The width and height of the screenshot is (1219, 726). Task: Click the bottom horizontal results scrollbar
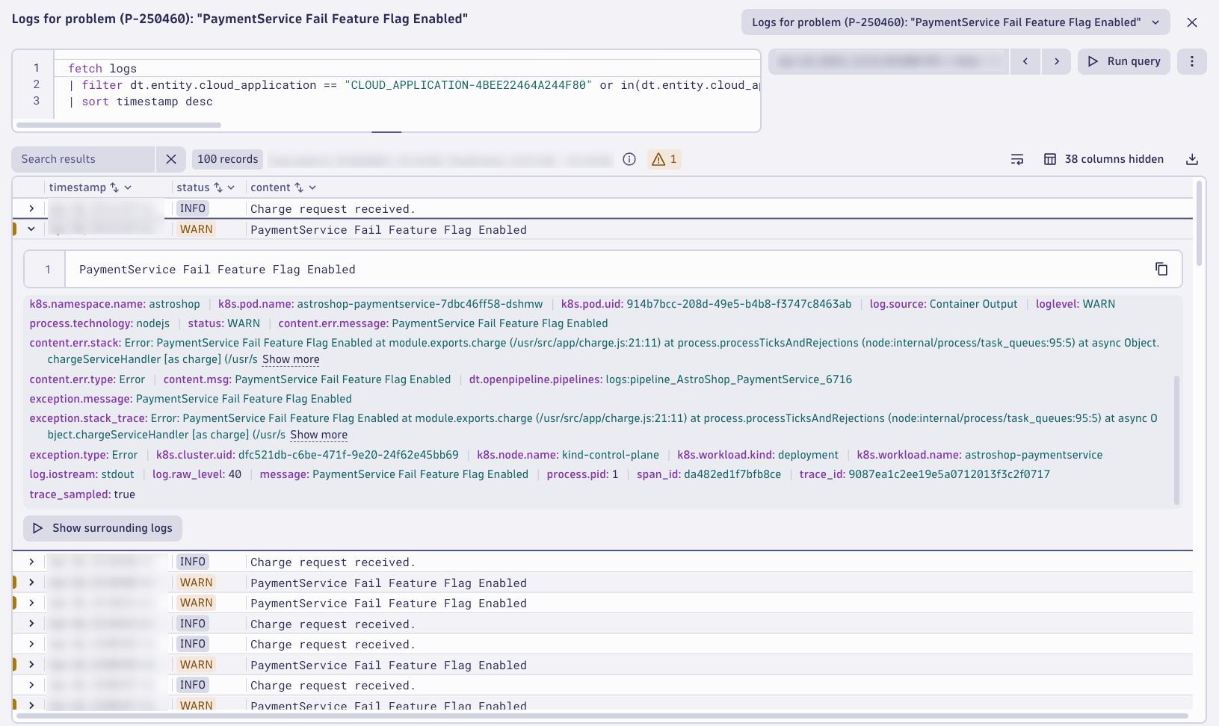click(x=602, y=716)
